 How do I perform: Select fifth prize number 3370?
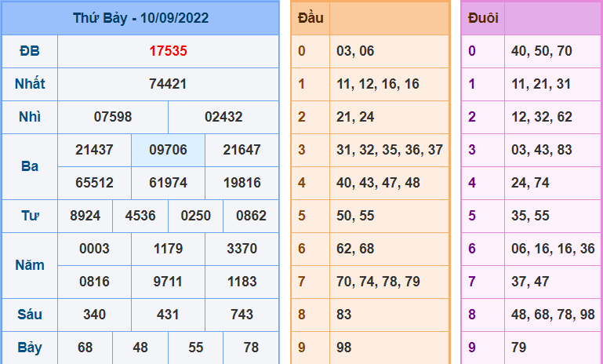click(242, 249)
